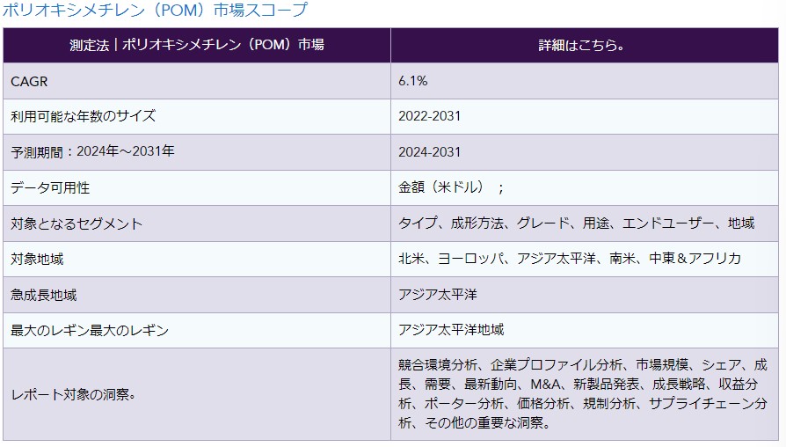The height and width of the screenshot is (447, 786).
Task: Select the レポート対象の洞察。 label cell
Action: coord(72,394)
